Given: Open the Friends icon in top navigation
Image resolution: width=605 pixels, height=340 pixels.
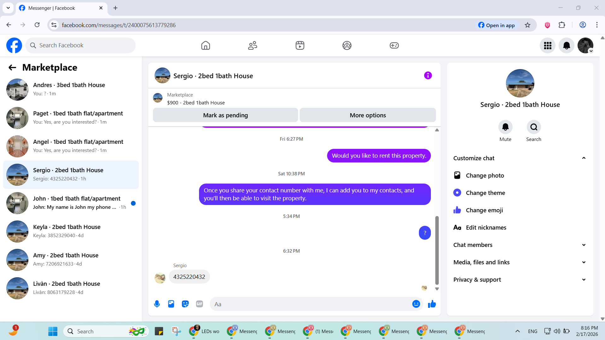Looking at the screenshot, I should (253, 45).
